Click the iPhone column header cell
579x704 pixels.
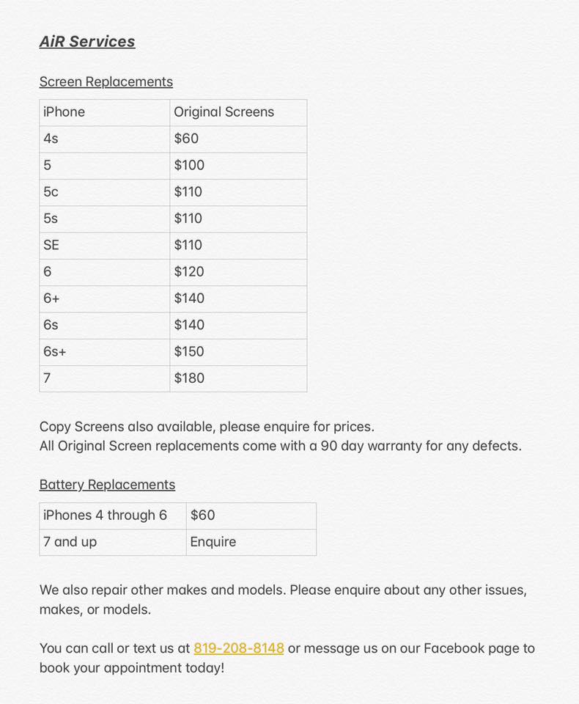pos(105,112)
